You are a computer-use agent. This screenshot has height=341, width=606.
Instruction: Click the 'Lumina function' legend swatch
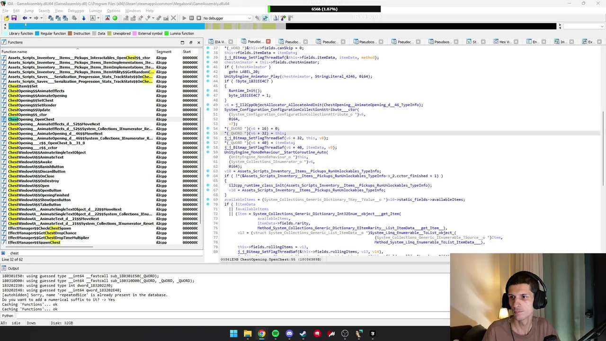[167, 34]
